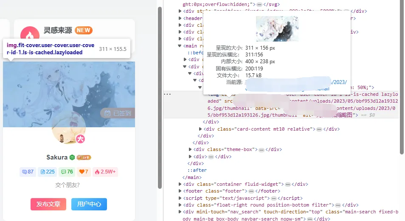Click the ellipsis in card-content div
The image size is (405, 221).
point(319,129)
